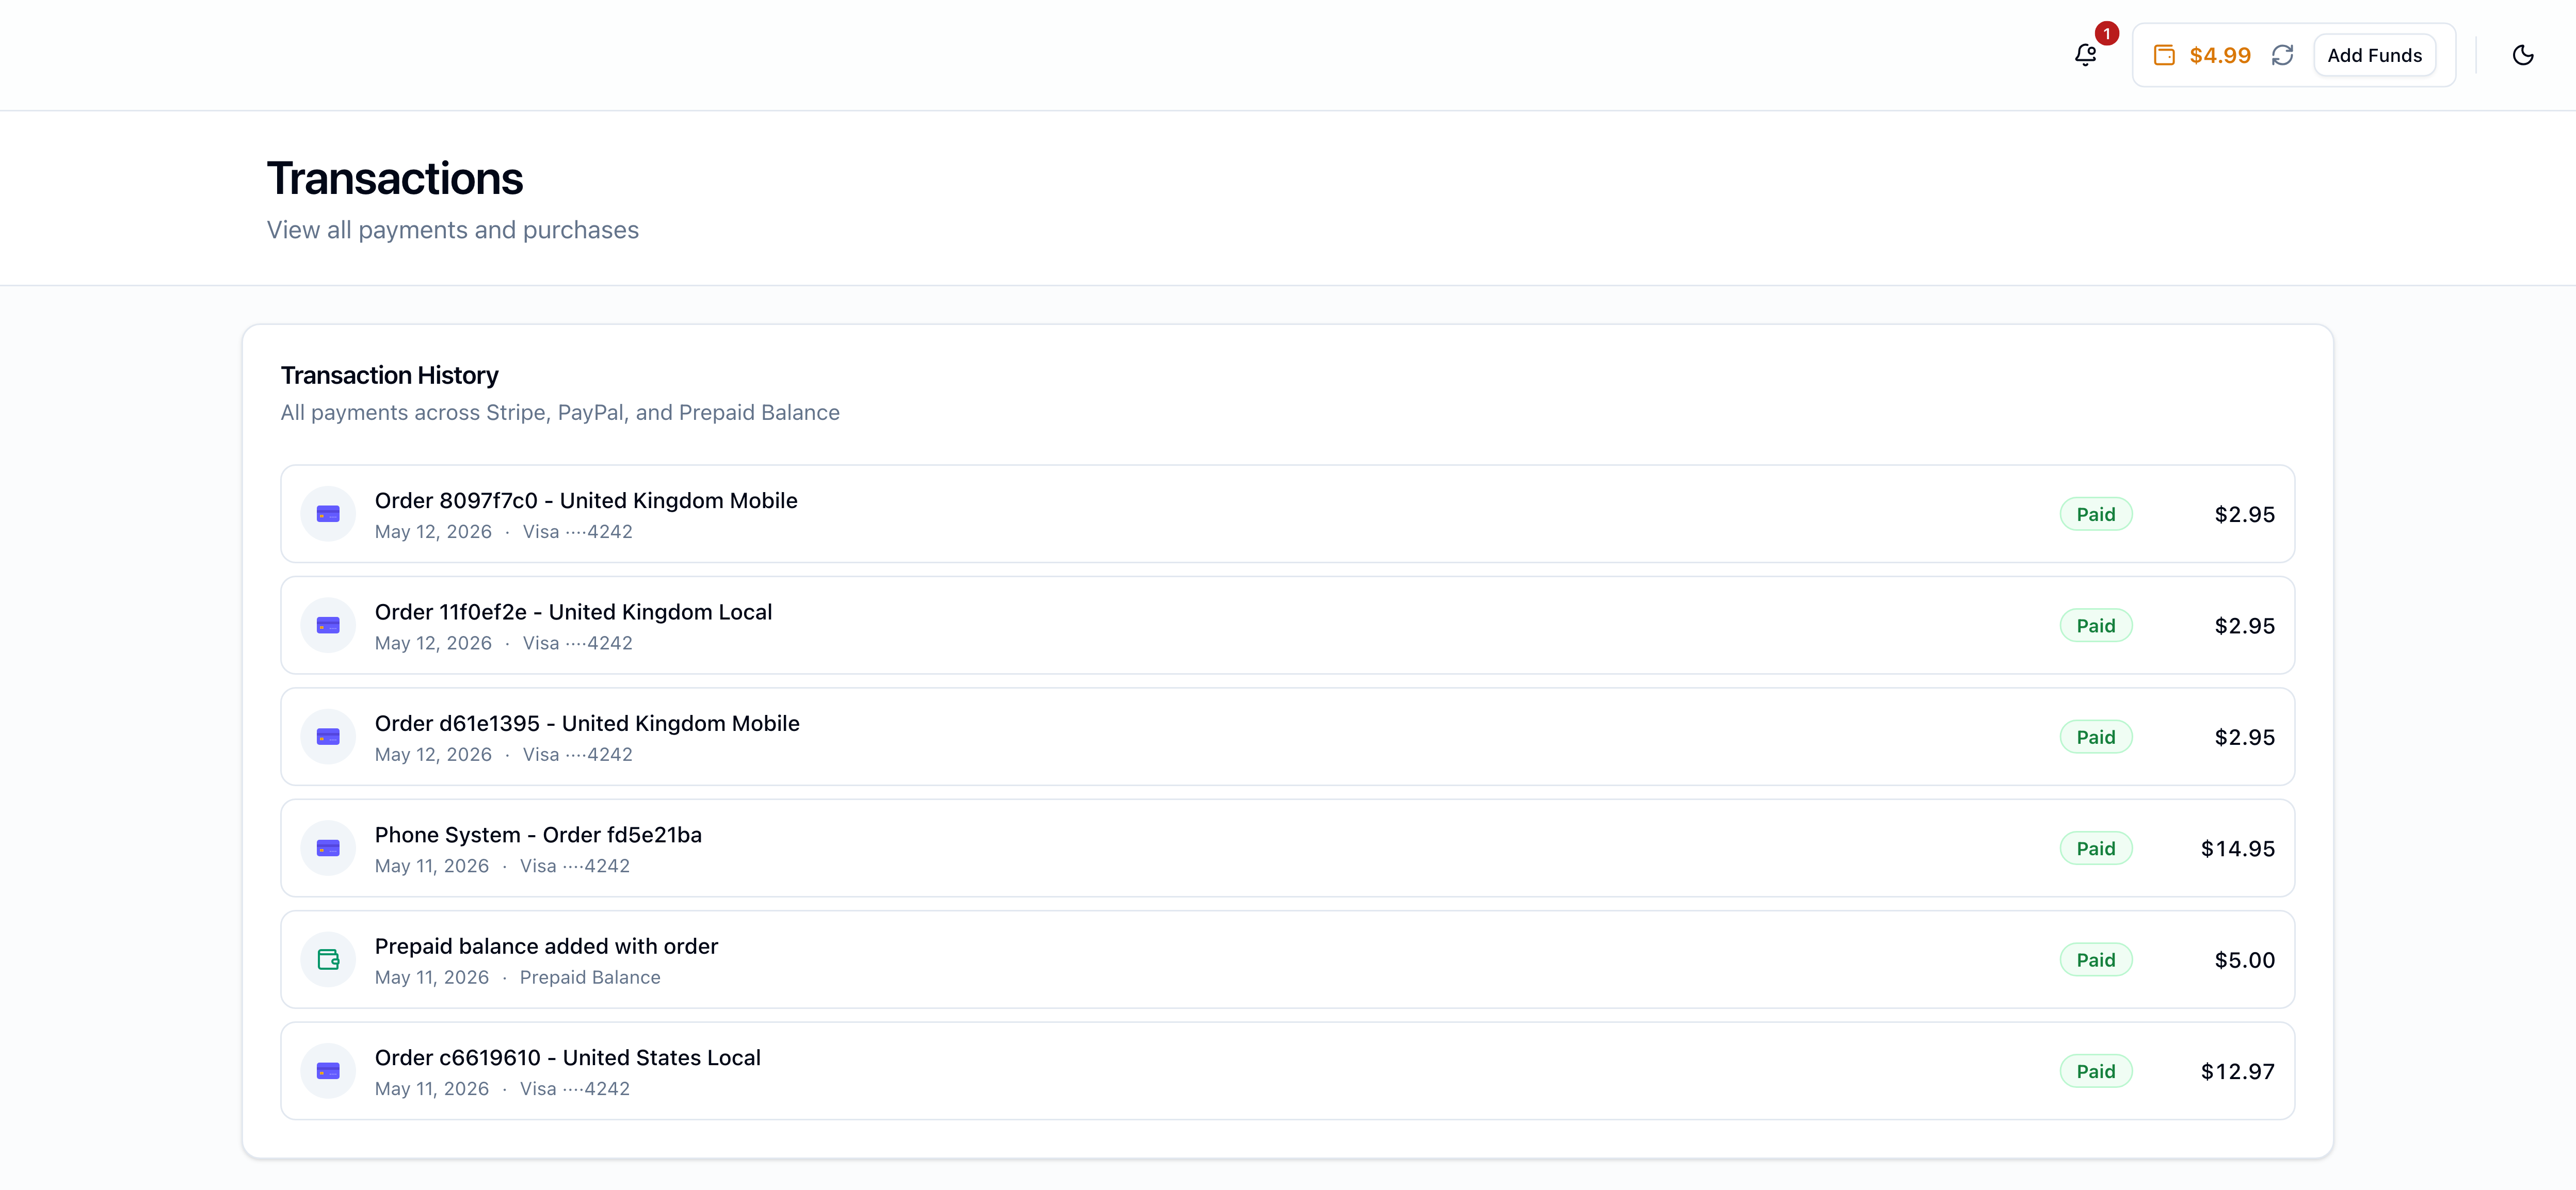
Task: Click the Add Funds button
Action: point(2374,55)
